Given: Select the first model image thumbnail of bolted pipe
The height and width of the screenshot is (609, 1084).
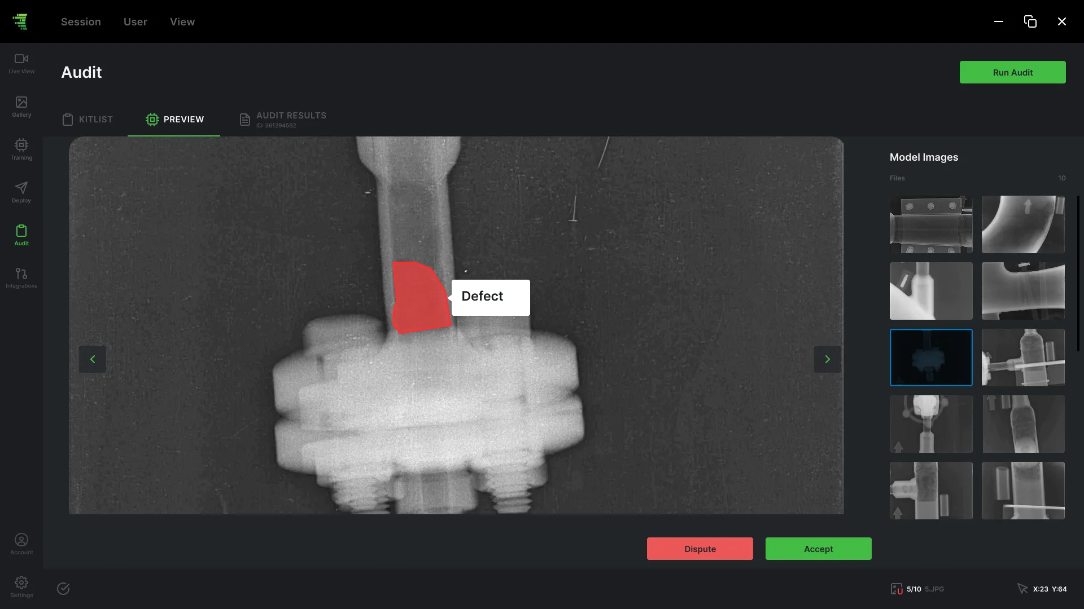Looking at the screenshot, I should coord(931,224).
